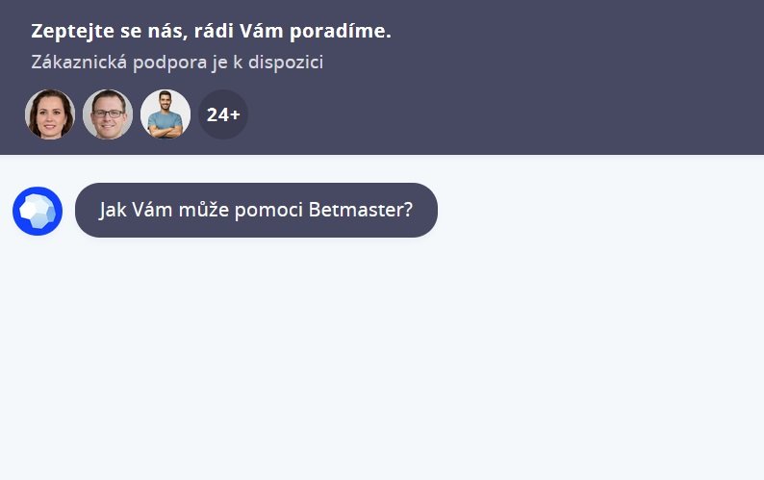Image resolution: width=764 pixels, height=480 pixels.
Task: Select the "Zákaznická podpora je k dispozici" subtitle
Action: [x=177, y=63]
